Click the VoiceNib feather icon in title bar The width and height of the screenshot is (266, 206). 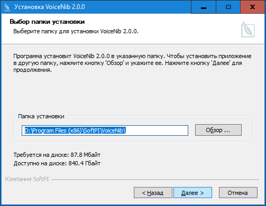pos(7,7)
